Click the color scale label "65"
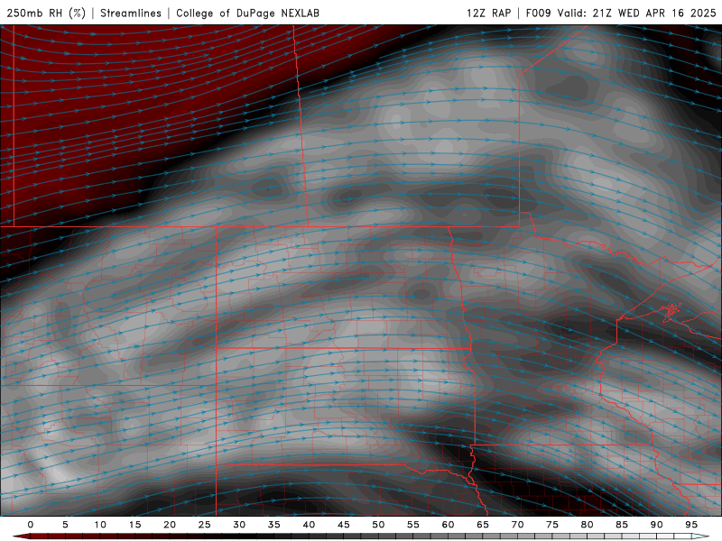The height and width of the screenshot is (541, 722). [x=483, y=525]
